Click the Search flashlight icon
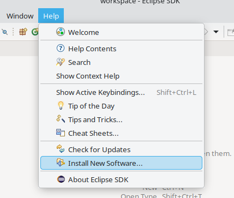 coord(61,62)
